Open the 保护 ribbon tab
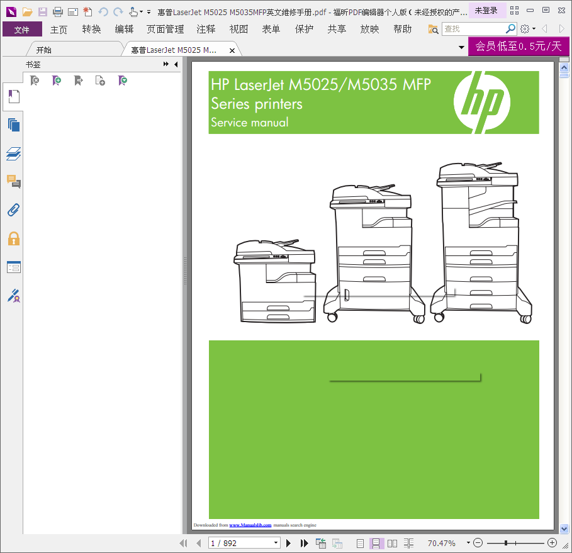 coord(304,29)
